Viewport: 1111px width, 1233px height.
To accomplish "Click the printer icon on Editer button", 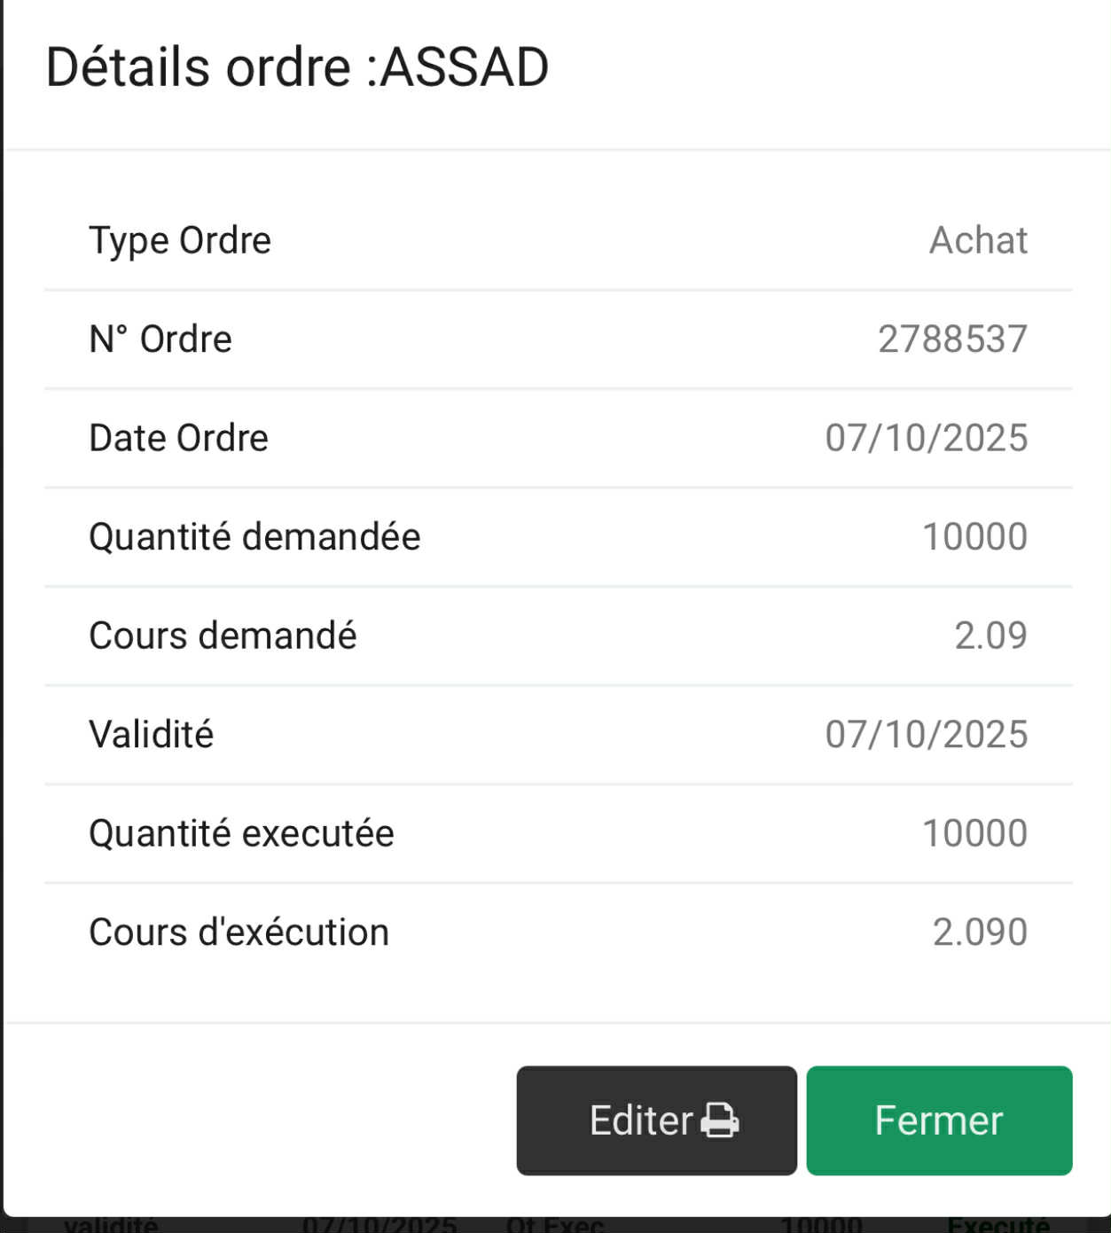I will pyautogui.click(x=719, y=1120).
